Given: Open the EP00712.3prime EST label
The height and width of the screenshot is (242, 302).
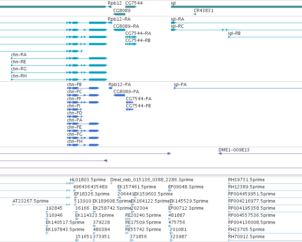Looking at the screenshot, I should point(186,209).
